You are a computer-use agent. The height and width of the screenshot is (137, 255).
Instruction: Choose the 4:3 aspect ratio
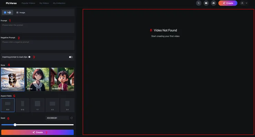(52, 105)
